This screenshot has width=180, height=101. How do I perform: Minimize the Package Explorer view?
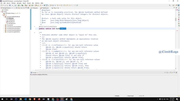26,8
